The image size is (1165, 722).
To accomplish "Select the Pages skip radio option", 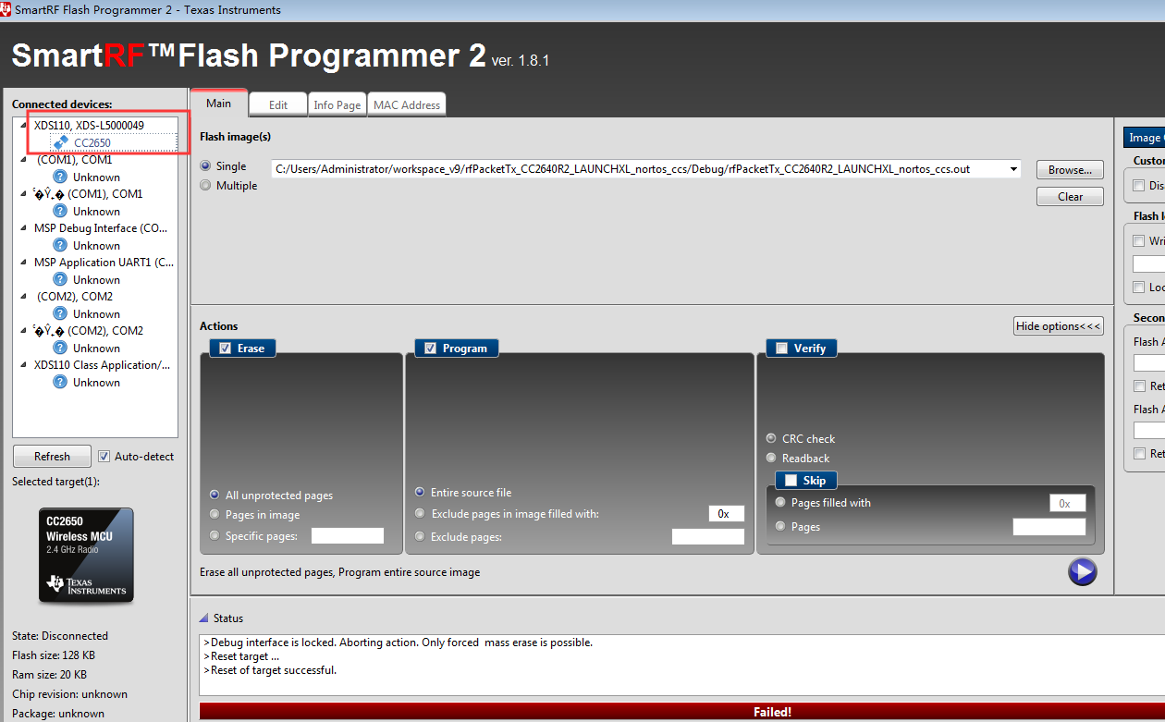I will pos(780,526).
